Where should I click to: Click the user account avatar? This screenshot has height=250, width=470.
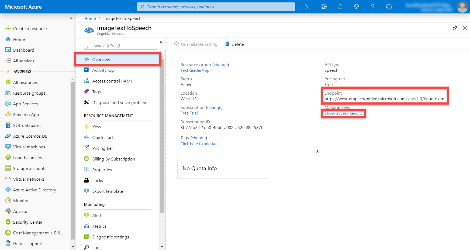[462, 7]
